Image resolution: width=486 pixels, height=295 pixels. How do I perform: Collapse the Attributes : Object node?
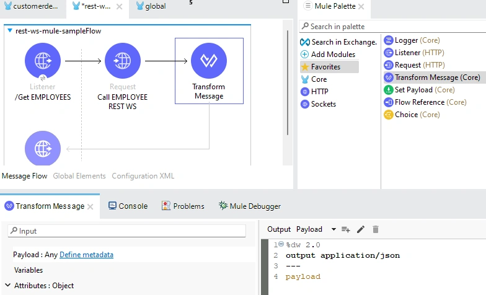click(x=7, y=285)
